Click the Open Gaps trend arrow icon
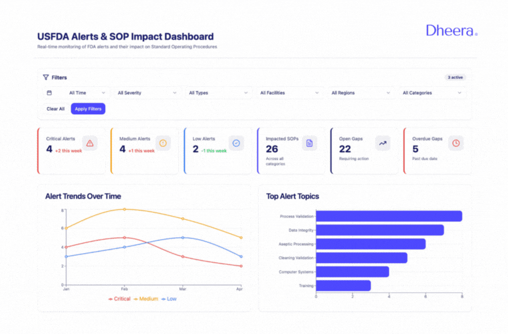Screen dimensions: 508x334 tap(382, 143)
